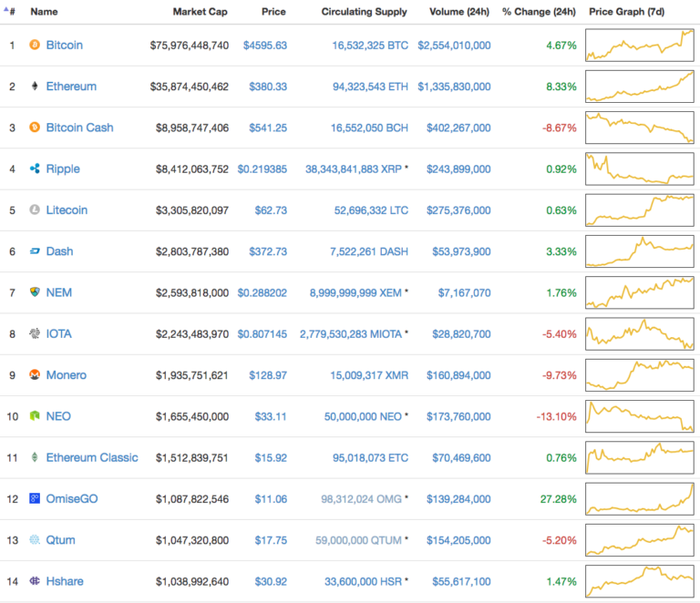Click Ripple price $0.219385

(x=262, y=169)
